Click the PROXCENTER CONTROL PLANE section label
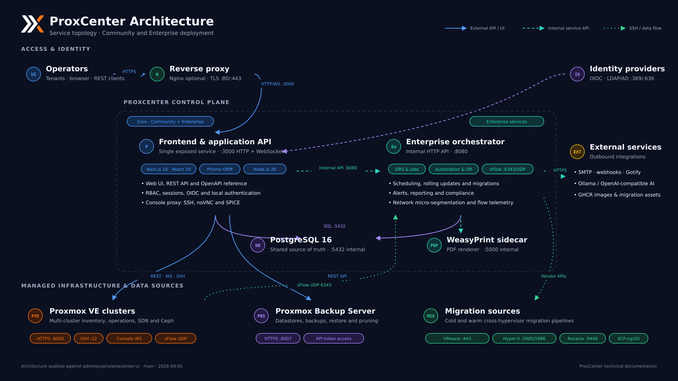Image resolution: width=678 pixels, height=381 pixels. point(177,102)
